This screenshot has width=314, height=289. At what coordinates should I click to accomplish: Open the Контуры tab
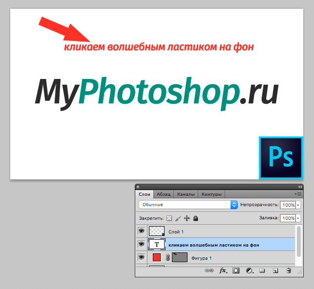pos(211,194)
